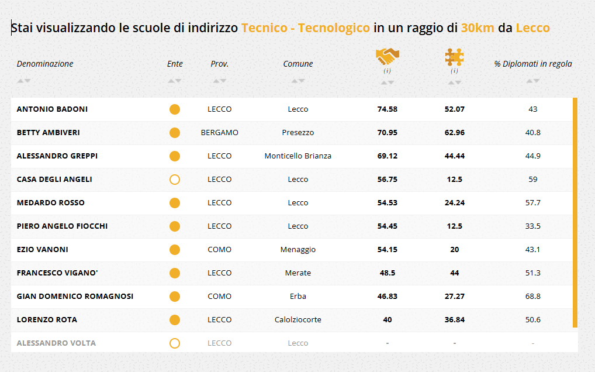Click the highlighted '30km' radius text
The height and width of the screenshot is (372, 595).
pos(478,28)
